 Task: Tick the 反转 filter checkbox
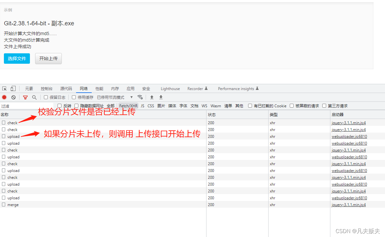[60, 106]
